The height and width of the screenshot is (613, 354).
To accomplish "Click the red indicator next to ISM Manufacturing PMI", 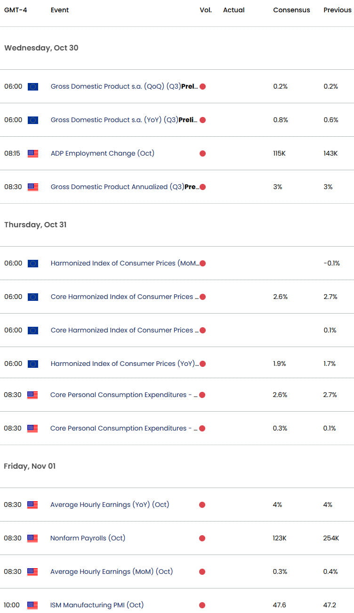I will click(x=202, y=605).
